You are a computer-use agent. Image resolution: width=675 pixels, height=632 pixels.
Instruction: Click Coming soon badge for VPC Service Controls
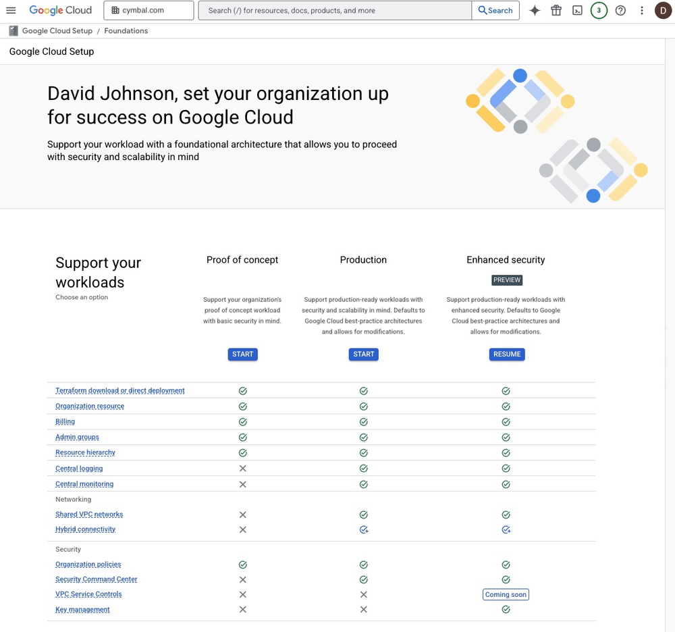point(506,595)
